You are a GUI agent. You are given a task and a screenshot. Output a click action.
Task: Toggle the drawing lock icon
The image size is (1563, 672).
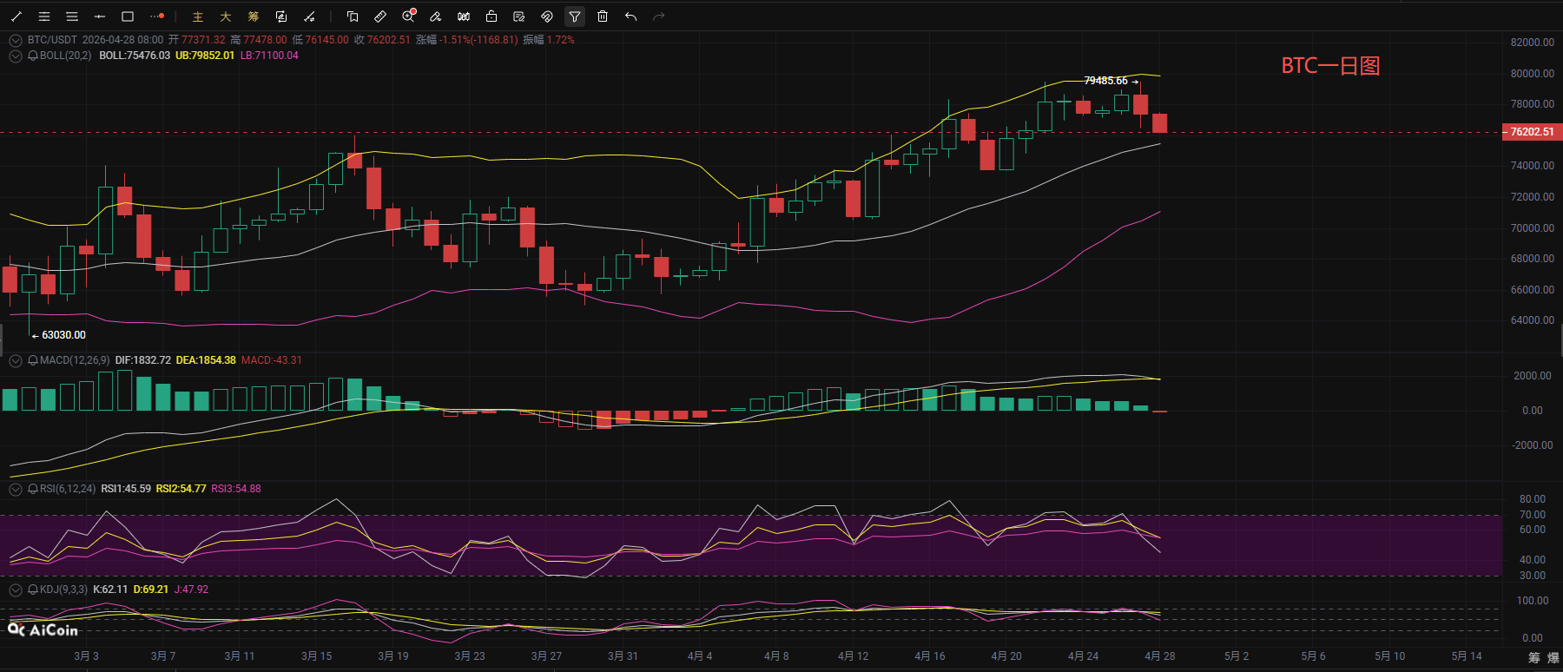(x=491, y=16)
